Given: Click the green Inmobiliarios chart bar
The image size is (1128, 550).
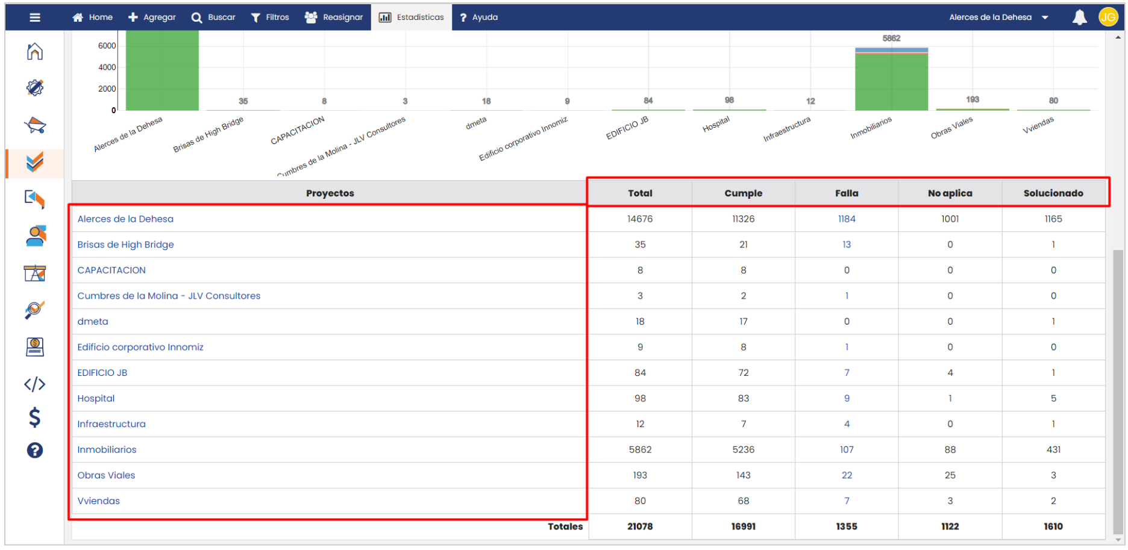Looking at the screenshot, I should tap(891, 82).
